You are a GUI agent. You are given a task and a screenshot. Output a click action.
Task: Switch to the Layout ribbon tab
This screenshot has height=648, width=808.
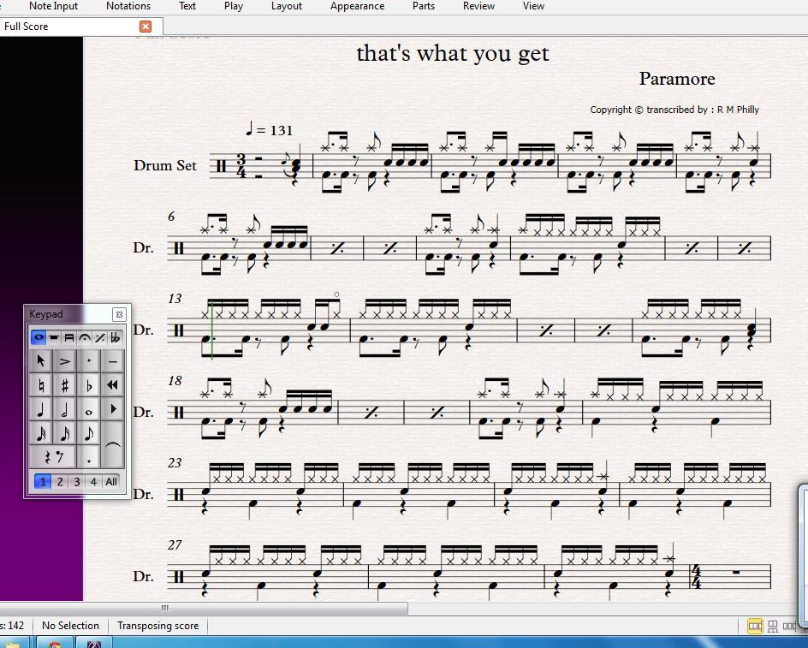pos(287,6)
